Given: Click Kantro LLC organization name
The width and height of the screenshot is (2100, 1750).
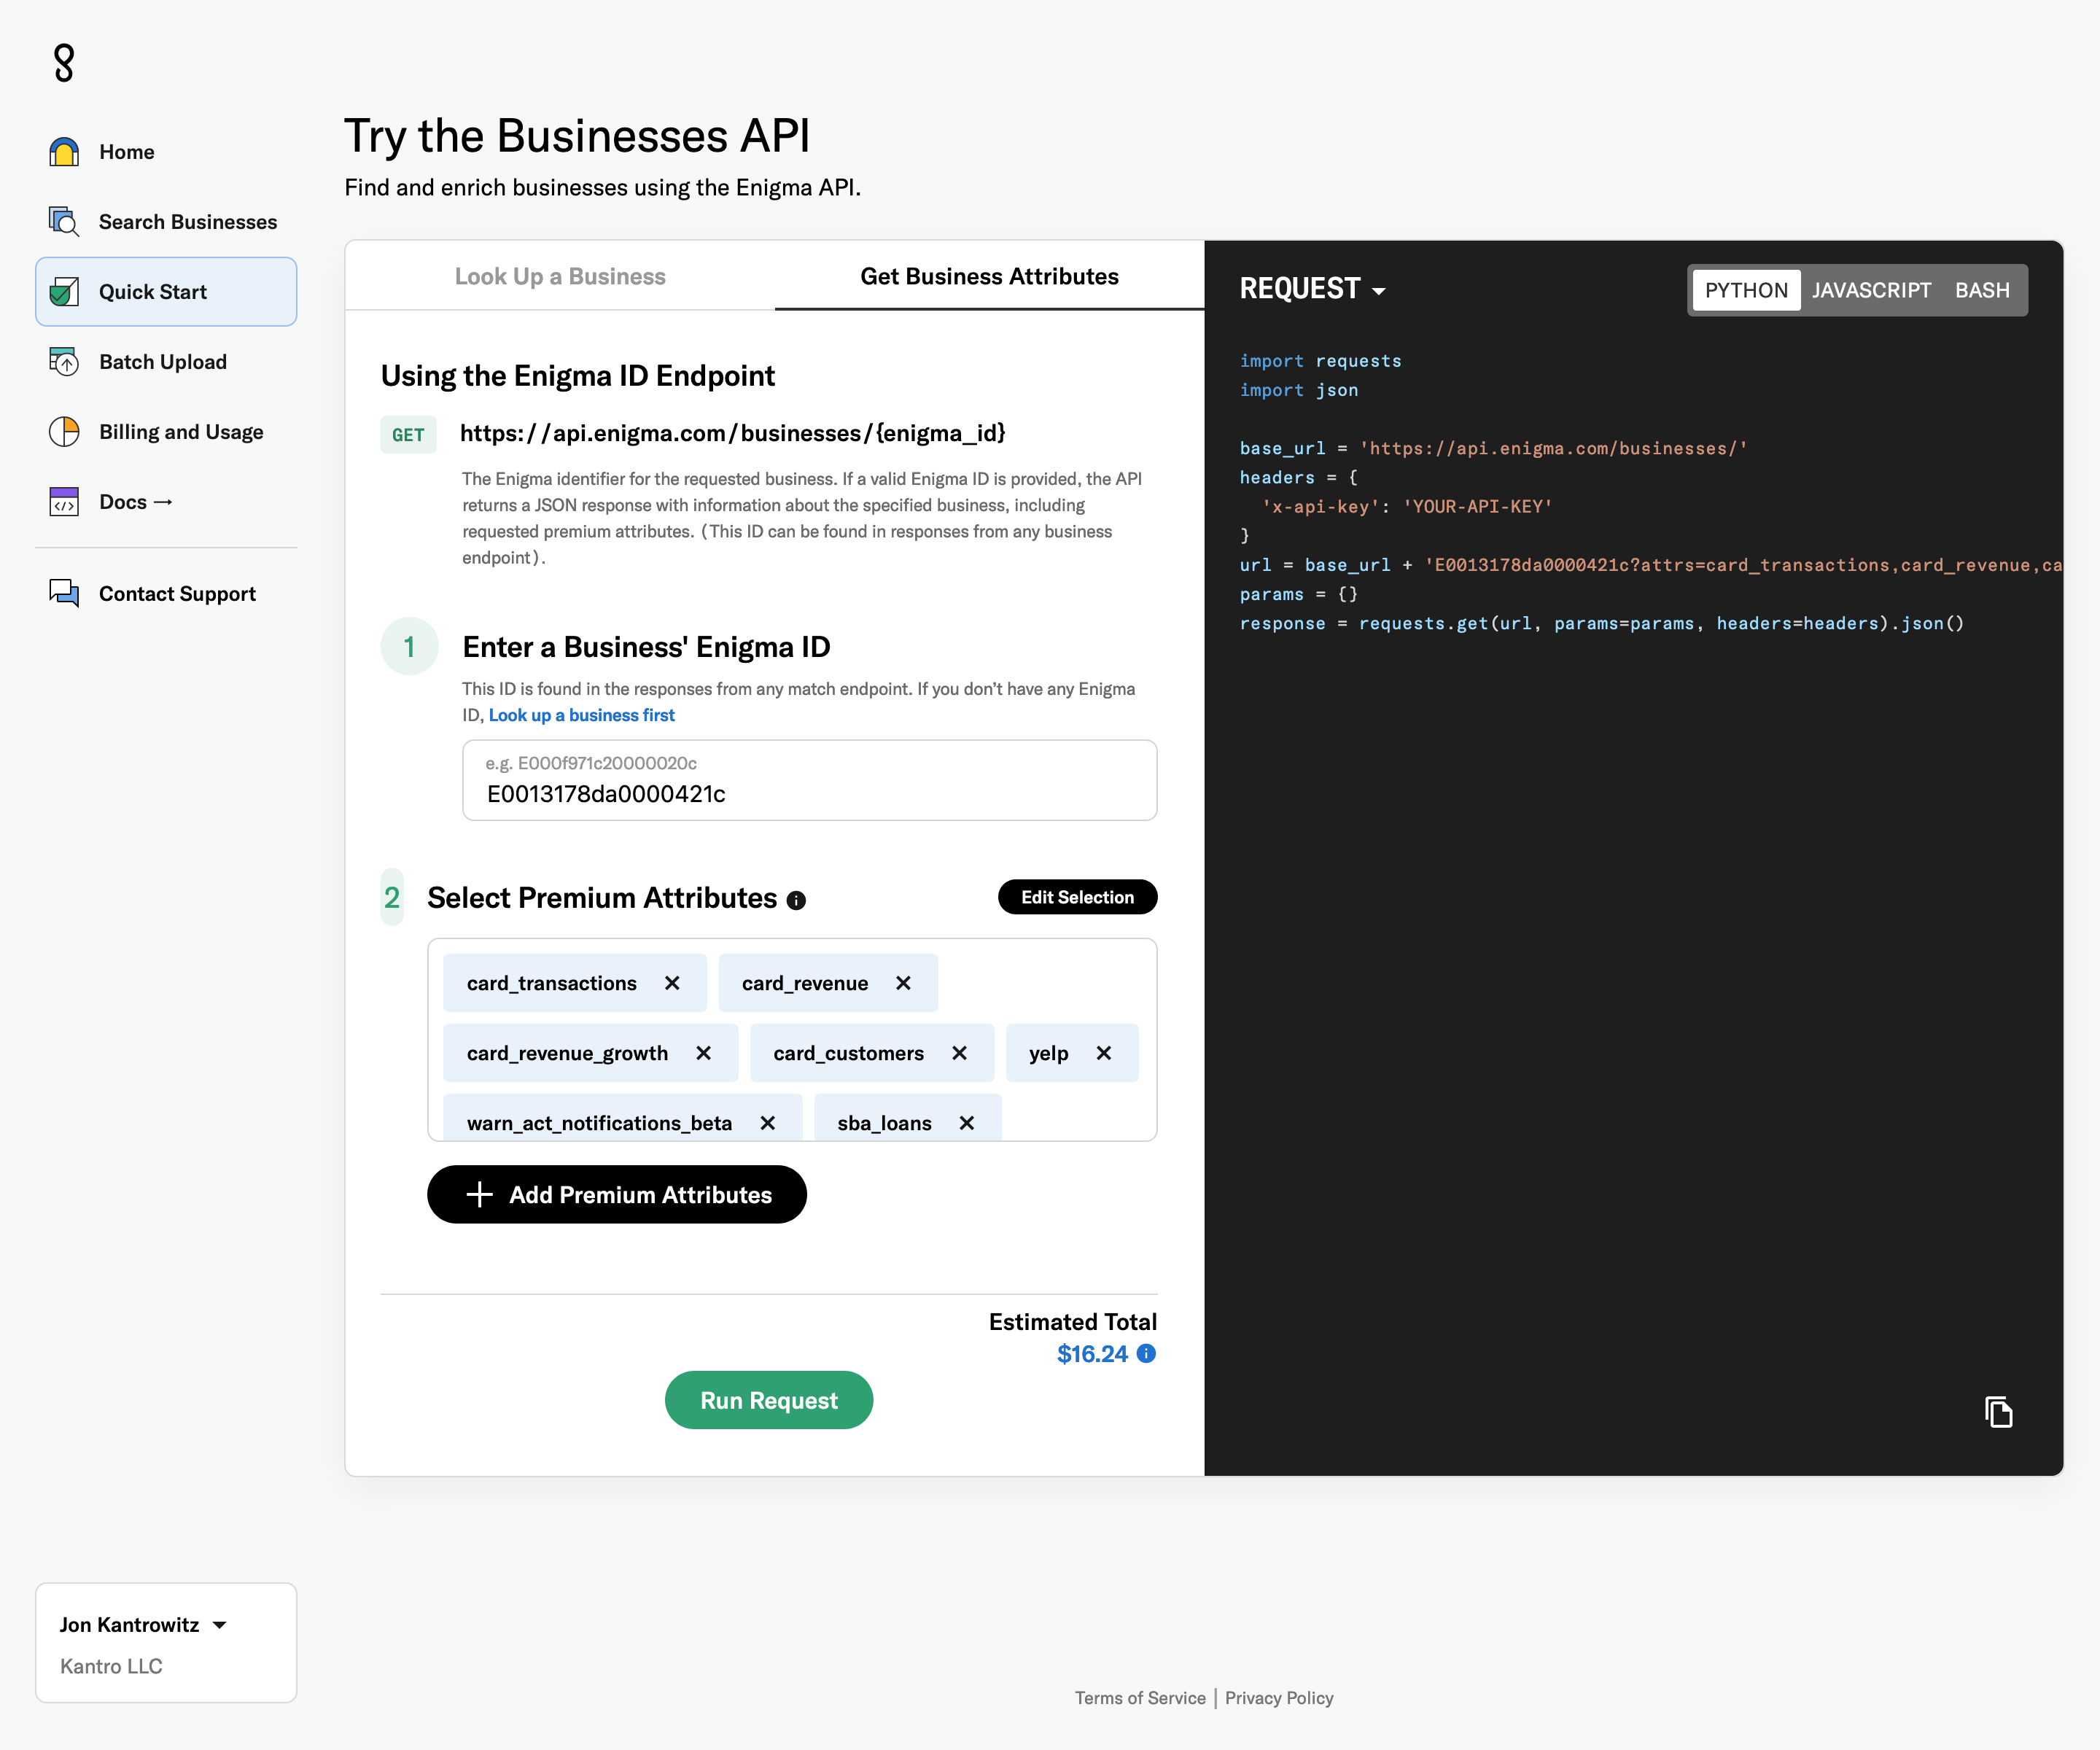Looking at the screenshot, I should click(111, 1666).
